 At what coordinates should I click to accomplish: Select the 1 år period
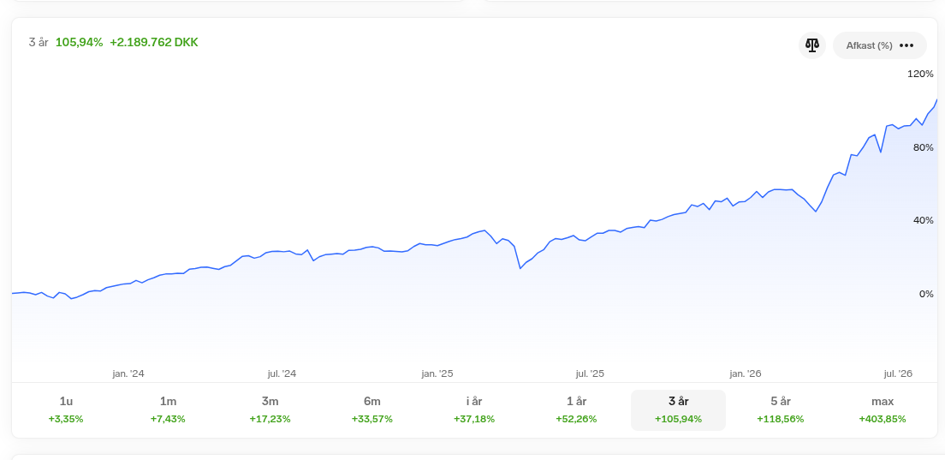click(576, 410)
